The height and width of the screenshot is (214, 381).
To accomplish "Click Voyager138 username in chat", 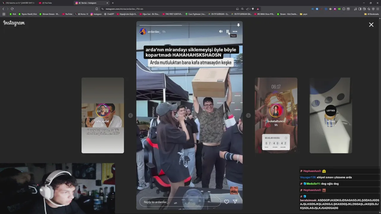I will pyautogui.click(x=308, y=177).
